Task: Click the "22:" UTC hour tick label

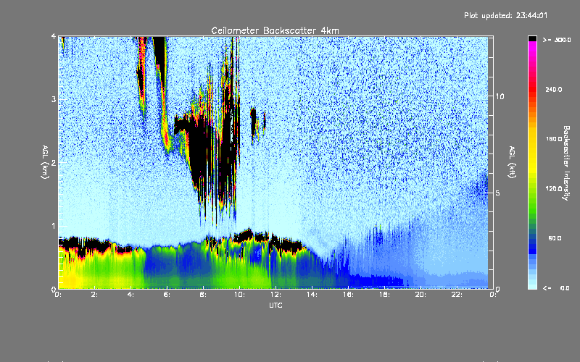Action: pyautogui.click(x=457, y=295)
